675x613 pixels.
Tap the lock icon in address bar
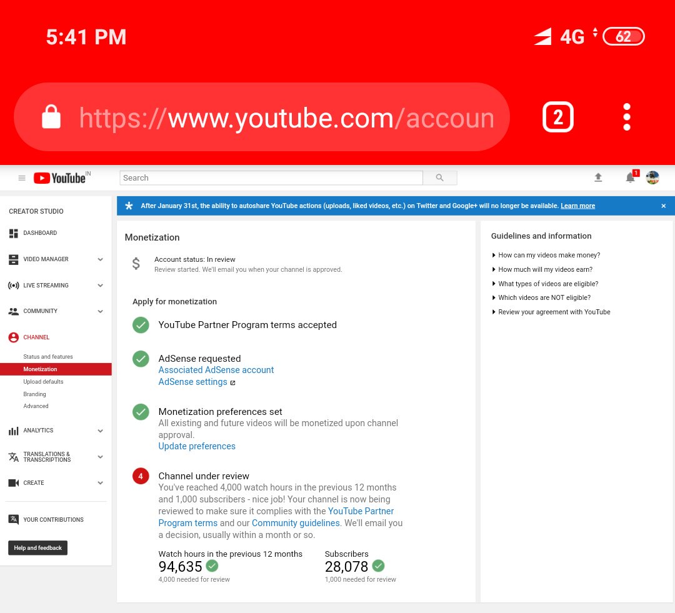click(x=51, y=117)
